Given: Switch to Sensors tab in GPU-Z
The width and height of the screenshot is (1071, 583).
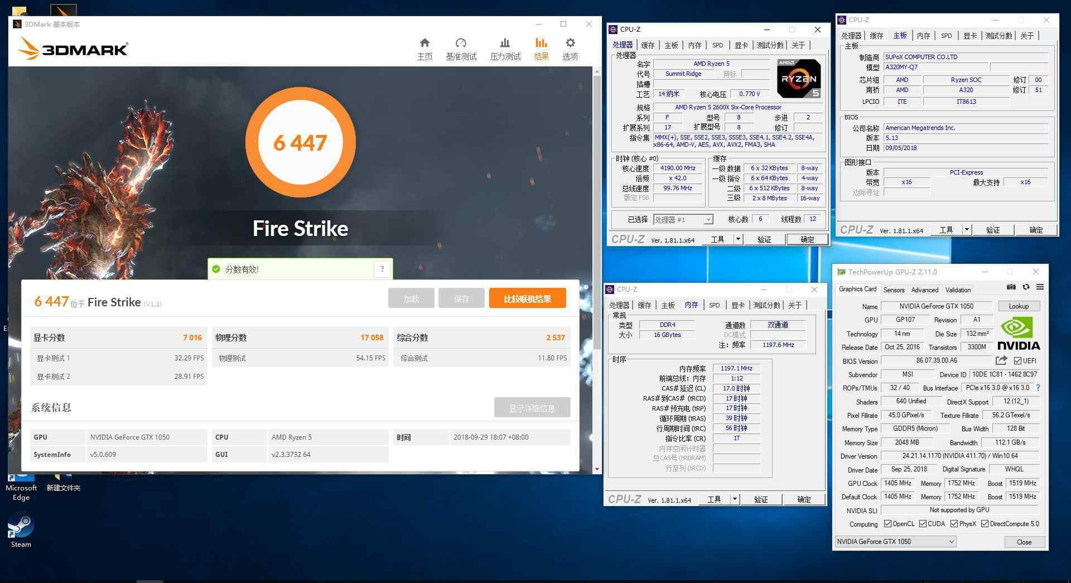Looking at the screenshot, I should pos(894,290).
